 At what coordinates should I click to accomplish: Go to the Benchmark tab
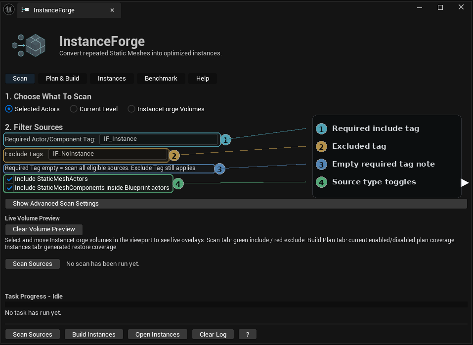[x=161, y=79]
